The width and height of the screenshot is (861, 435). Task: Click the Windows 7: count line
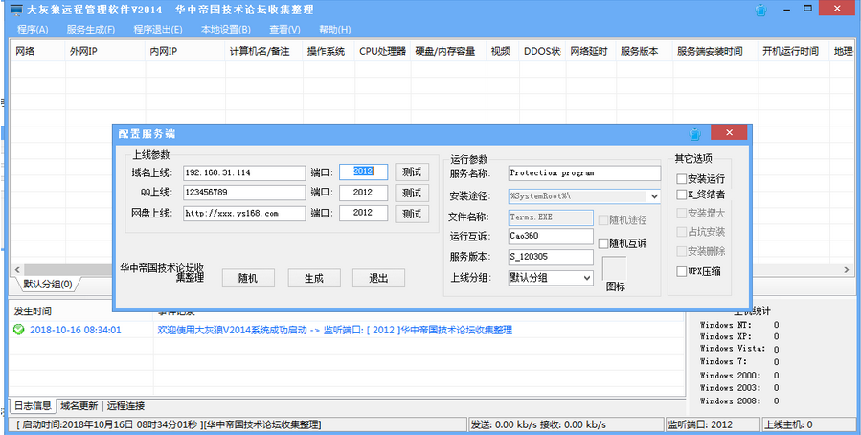pos(739,362)
